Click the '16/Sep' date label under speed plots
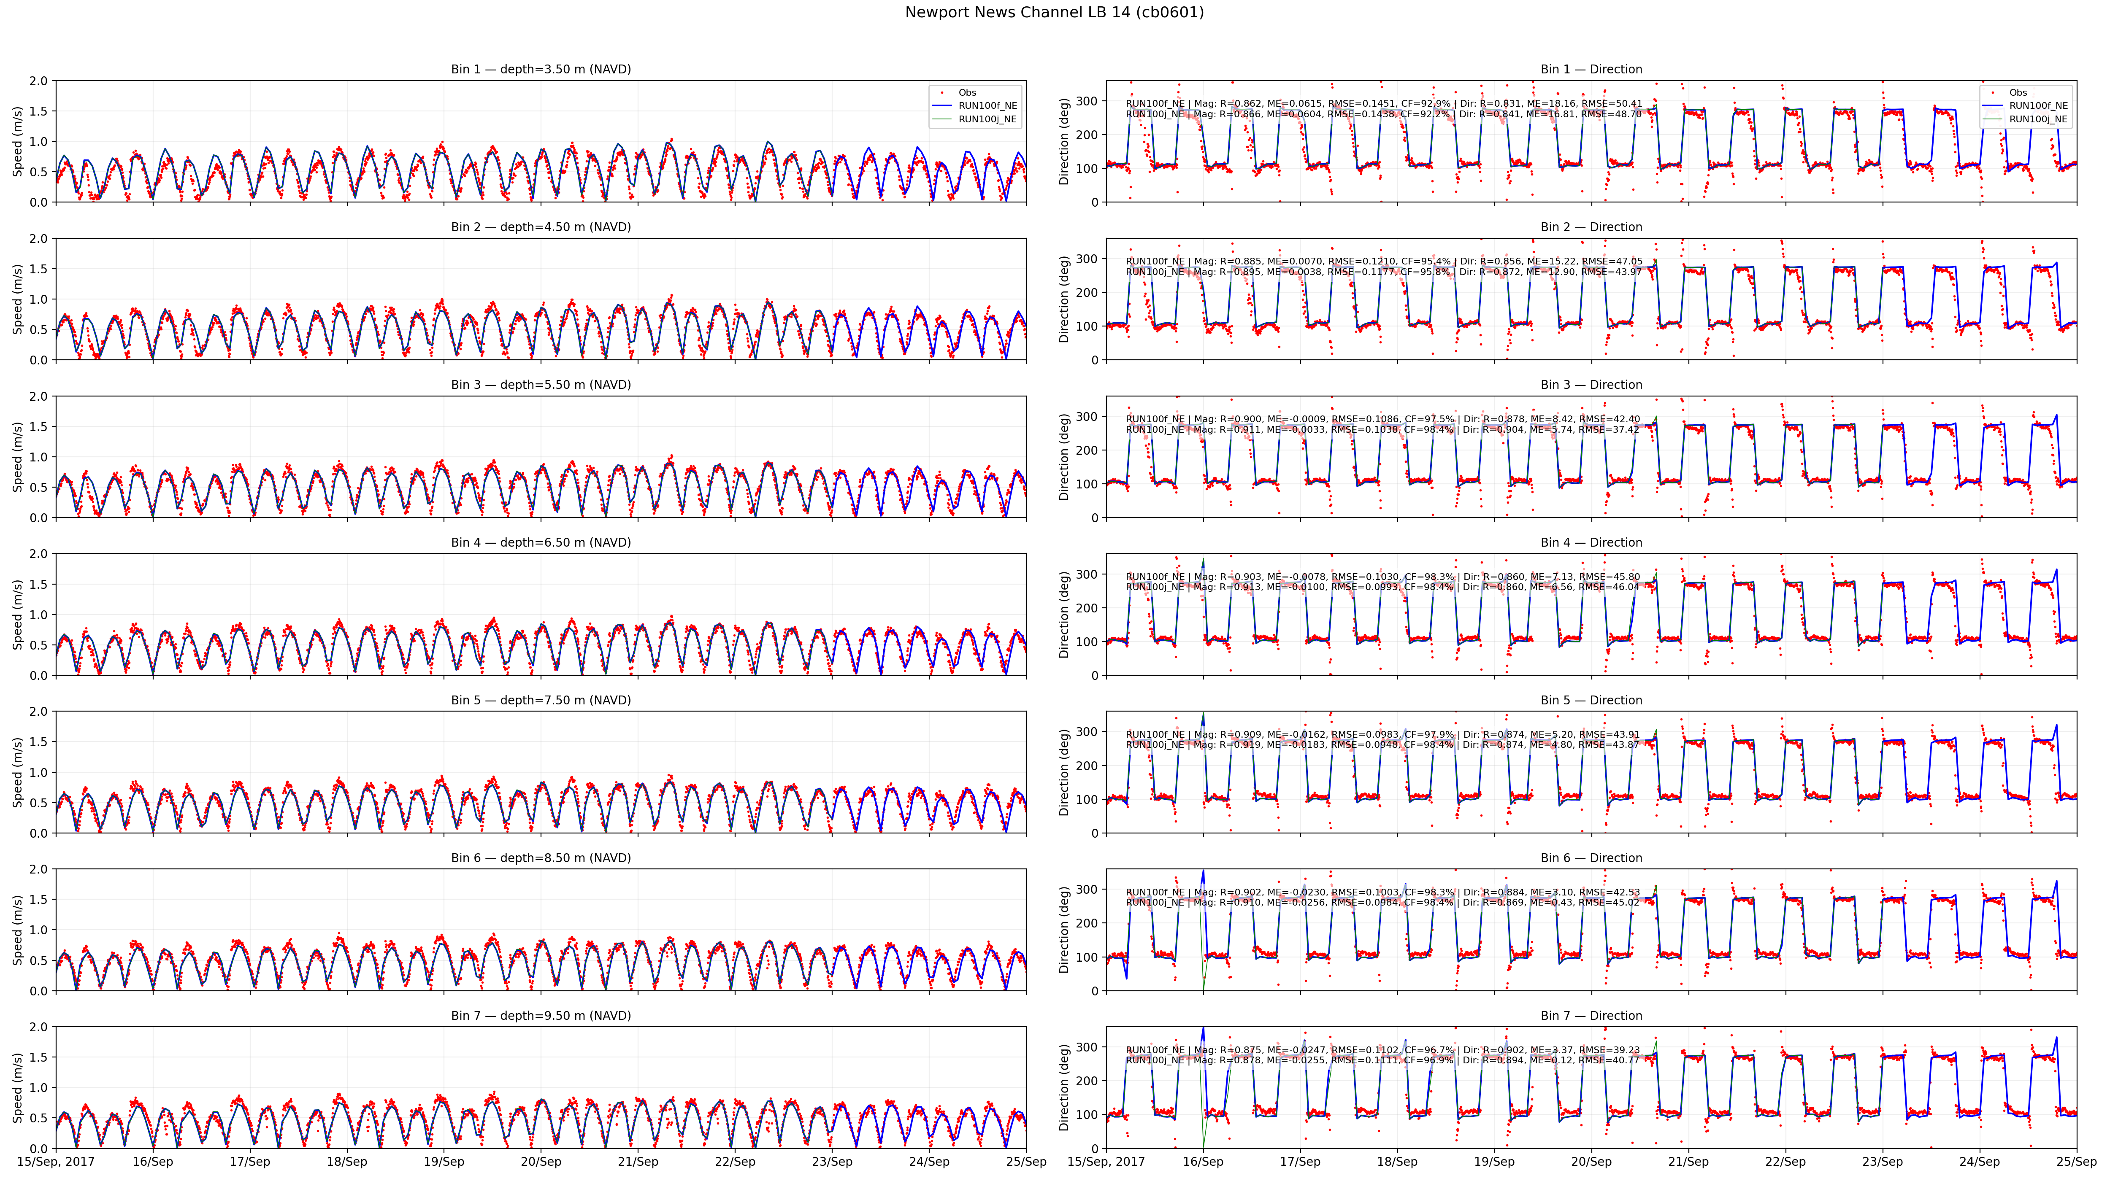The width and height of the screenshot is (2110, 1181). pyautogui.click(x=152, y=1162)
